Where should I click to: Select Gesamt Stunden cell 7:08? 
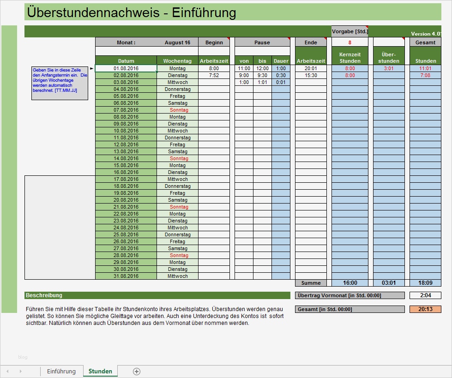[x=425, y=76]
